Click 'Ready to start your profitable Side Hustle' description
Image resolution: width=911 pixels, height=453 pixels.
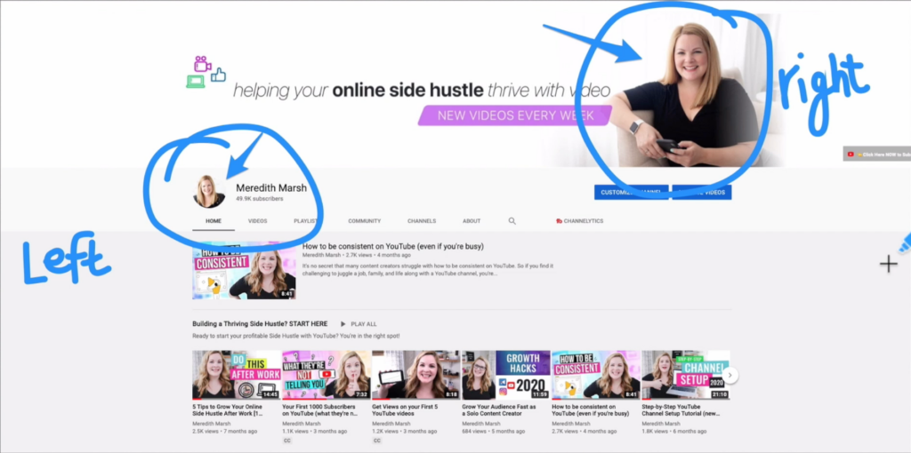[x=295, y=336]
